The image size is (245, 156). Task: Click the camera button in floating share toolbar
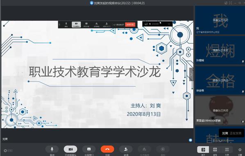tap(76, 25)
